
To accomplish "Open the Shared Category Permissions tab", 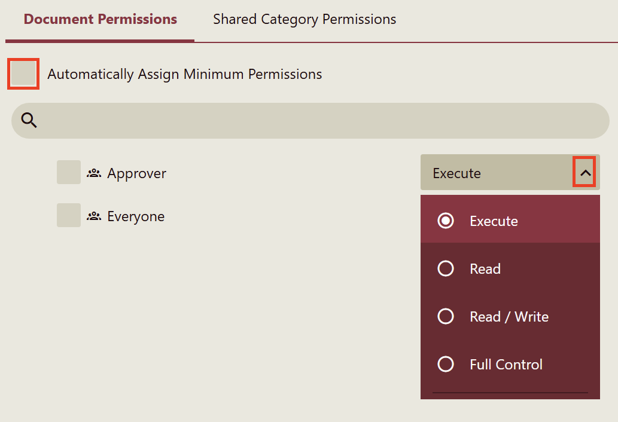I will point(305,19).
